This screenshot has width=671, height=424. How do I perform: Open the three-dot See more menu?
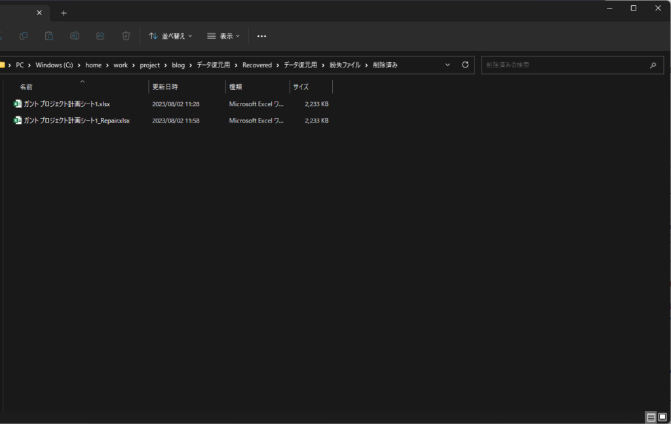click(261, 36)
